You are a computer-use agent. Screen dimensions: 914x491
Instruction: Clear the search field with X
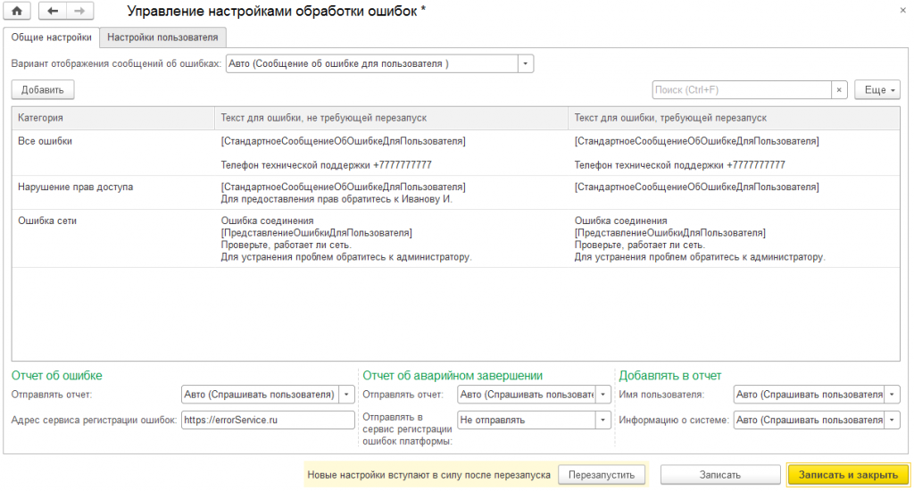pyautogui.click(x=839, y=90)
